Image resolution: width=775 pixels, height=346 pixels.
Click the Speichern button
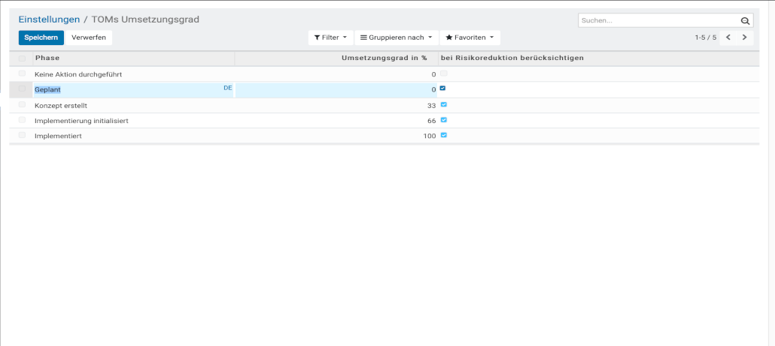[41, 38]
